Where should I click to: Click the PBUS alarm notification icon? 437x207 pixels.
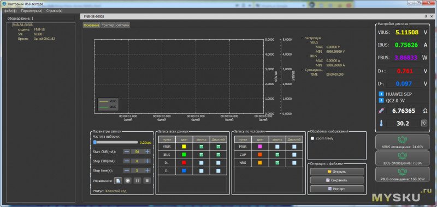(x=403, y=172)
